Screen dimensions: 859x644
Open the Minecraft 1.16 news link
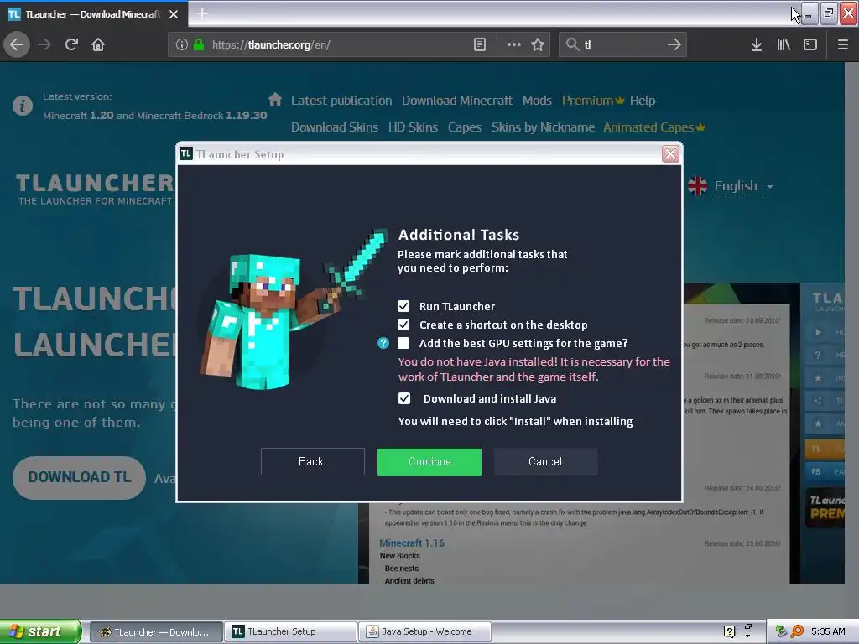(412, 543)
